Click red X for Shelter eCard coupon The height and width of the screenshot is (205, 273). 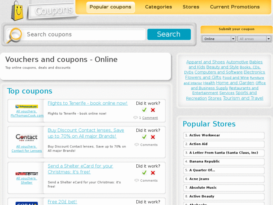(153, 173)
